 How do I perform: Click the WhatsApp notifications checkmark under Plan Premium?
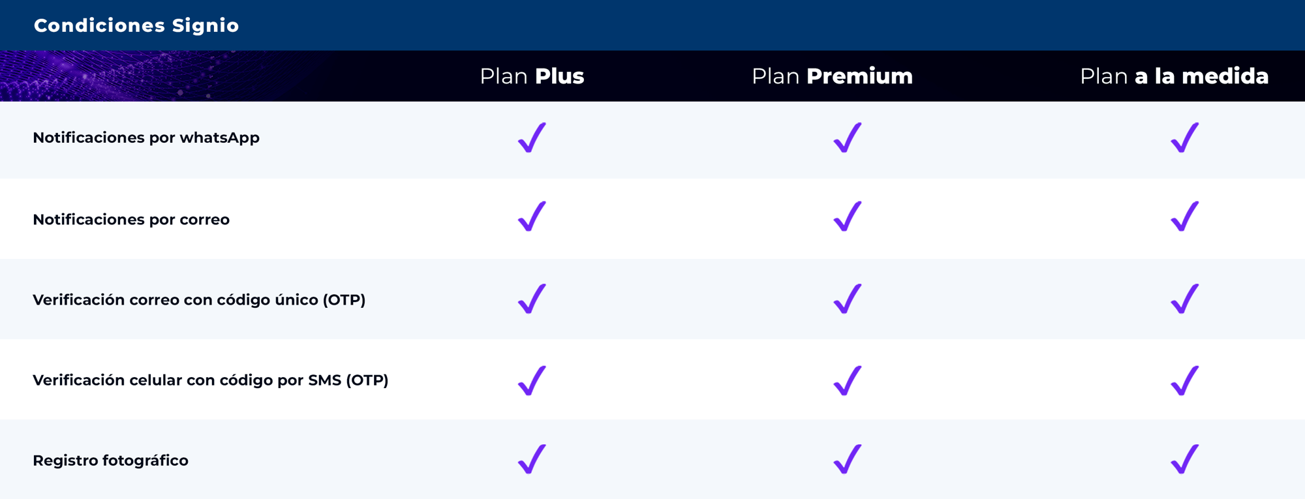(x=848, y=138)
